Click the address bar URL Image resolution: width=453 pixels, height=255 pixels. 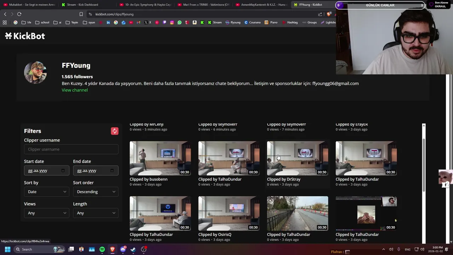click(114, 14)
